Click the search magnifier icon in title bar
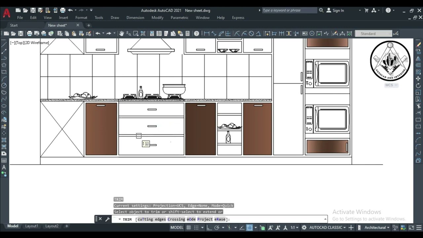 pyautogui.click(x=321, y=10)
